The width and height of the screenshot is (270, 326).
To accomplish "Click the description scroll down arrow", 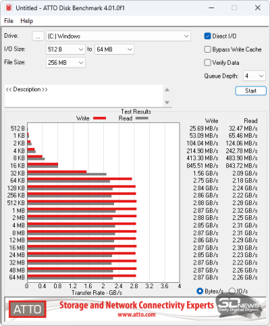I will [167, 103].
